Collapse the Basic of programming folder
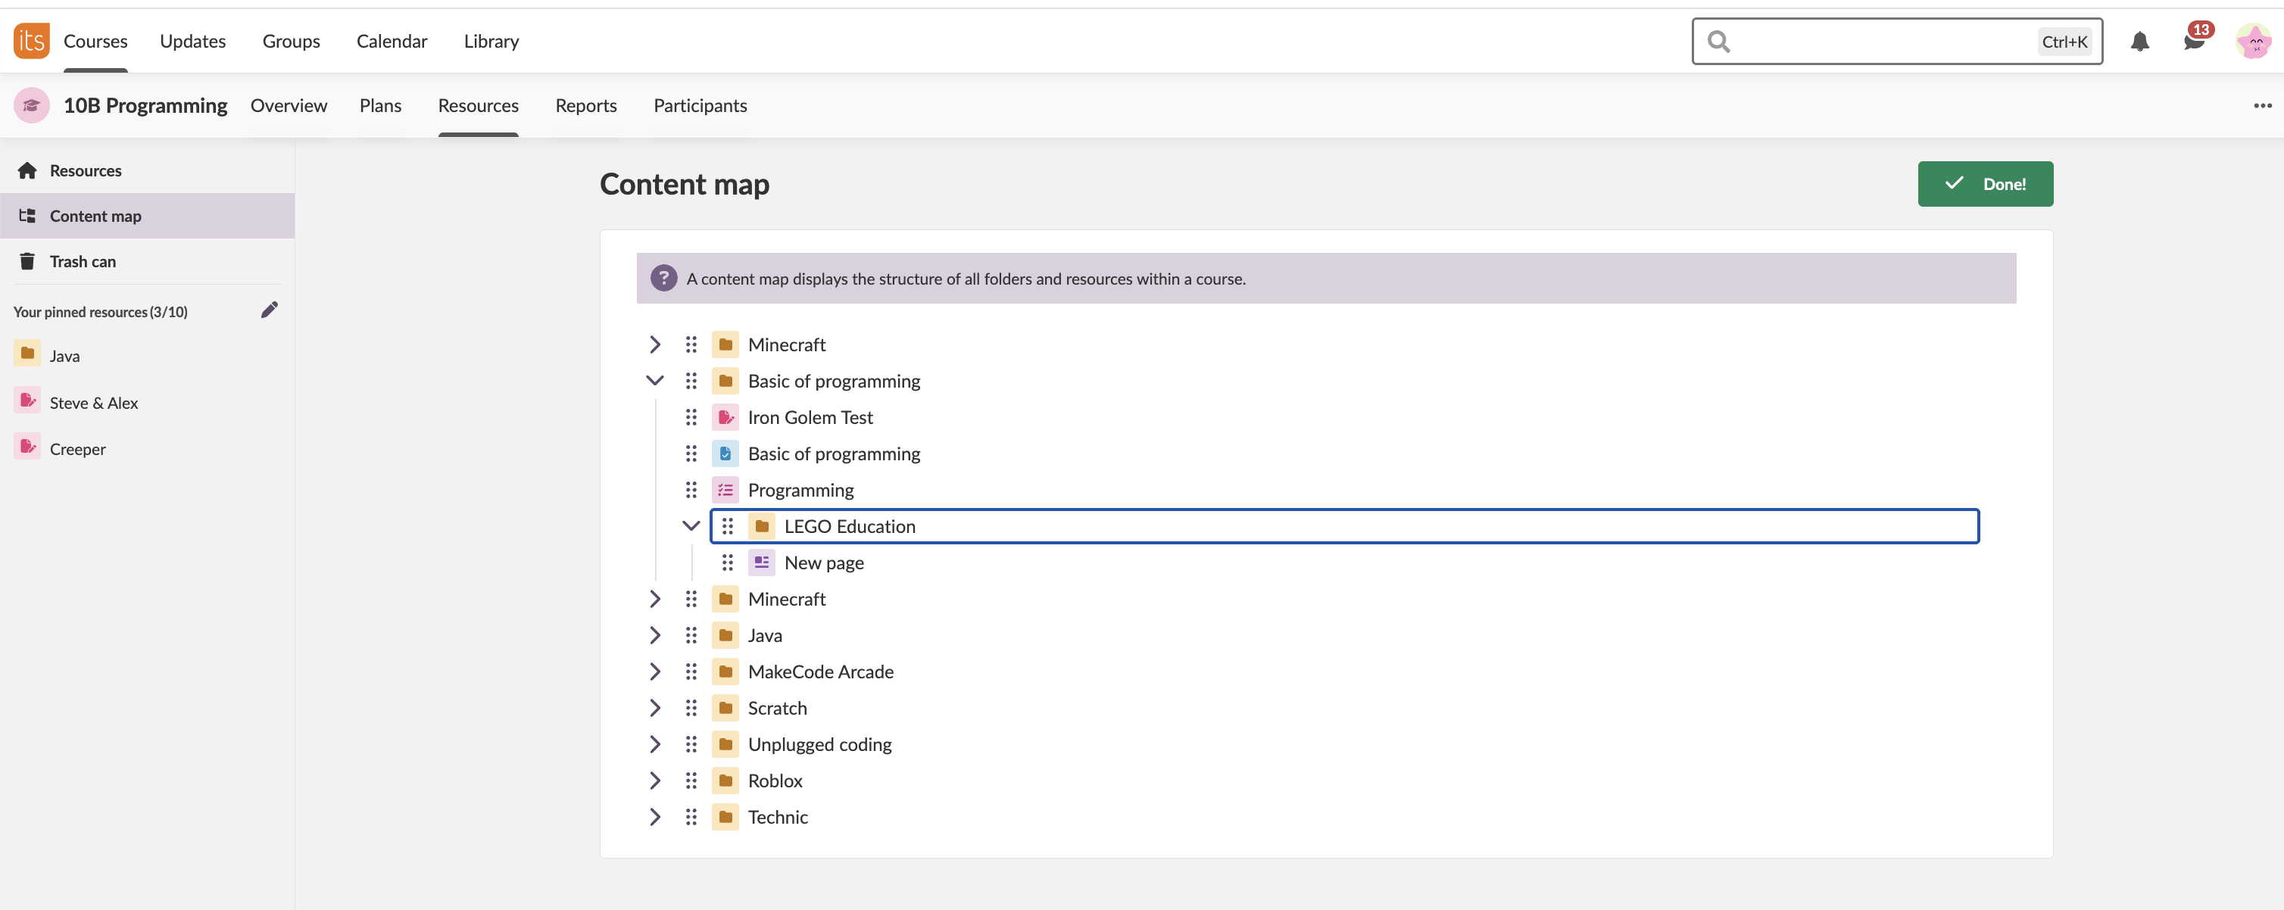Image resolution: width=2284 pixels, height=910 pixels. click(654, 381)
